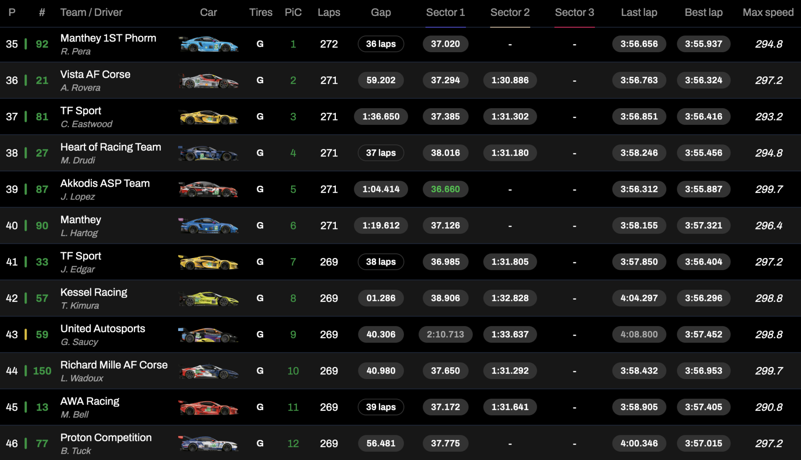Click the 4:04.297 last lap time
This screenshot has width=801, height=460.
[x=639, y=298]
